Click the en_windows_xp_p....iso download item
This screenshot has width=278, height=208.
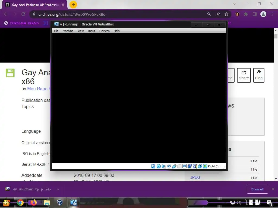[28, 189]
